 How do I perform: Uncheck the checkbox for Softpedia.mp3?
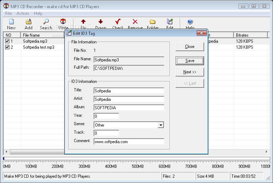click(x=7, y=41)
